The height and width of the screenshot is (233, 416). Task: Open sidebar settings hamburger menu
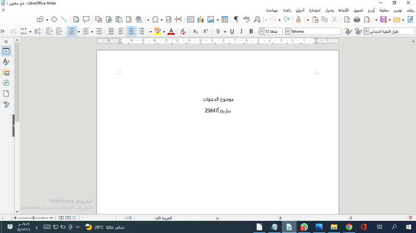pyautogui.click(x=6, y=42)
